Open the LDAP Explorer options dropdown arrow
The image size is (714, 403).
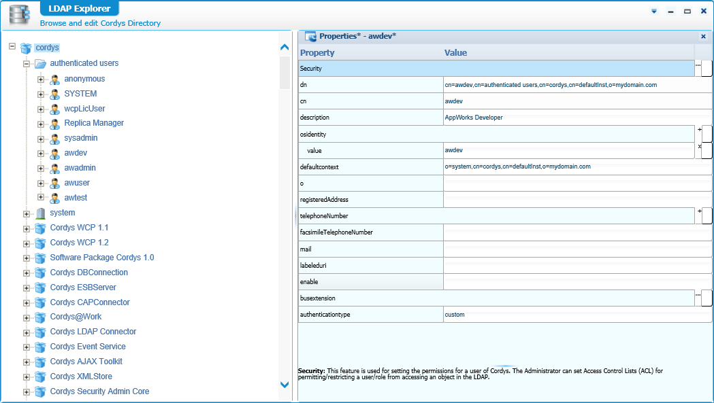[654, 12]
